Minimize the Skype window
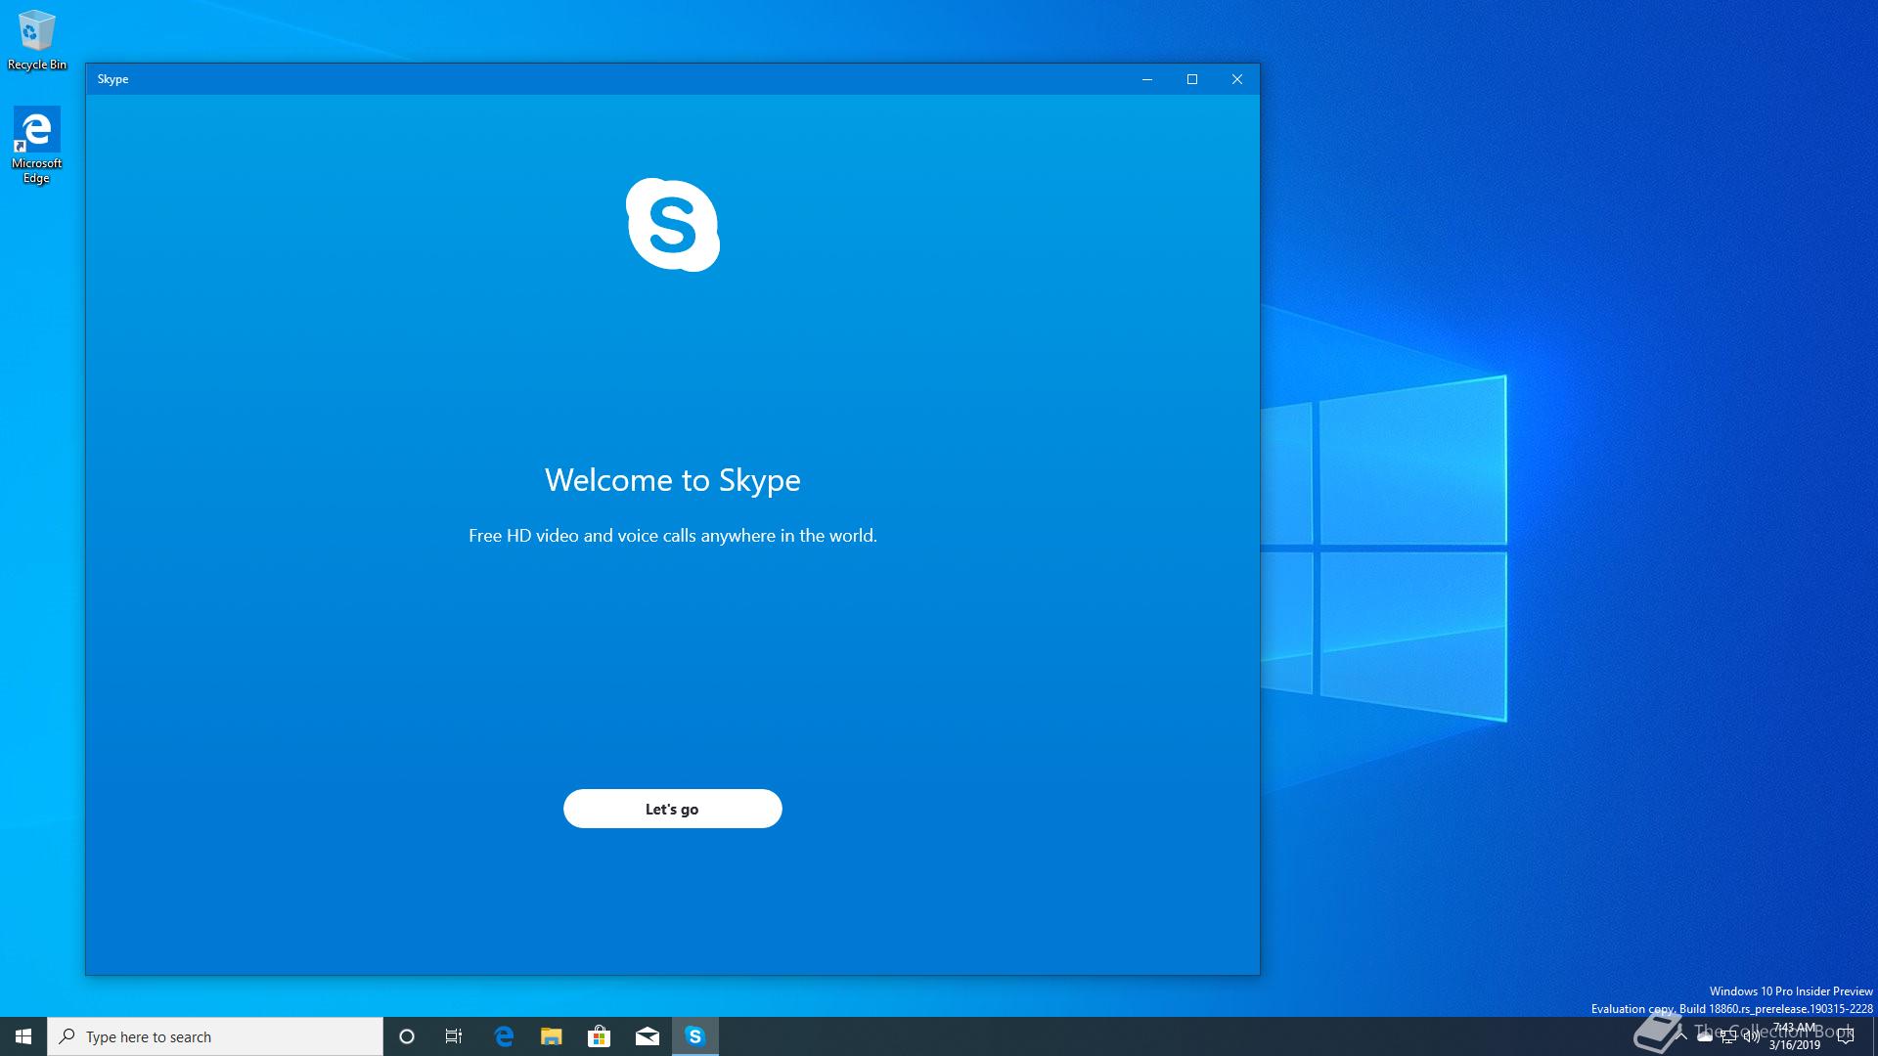This screenshot has width=1878, height=1056. click(x=1146, y=79)
